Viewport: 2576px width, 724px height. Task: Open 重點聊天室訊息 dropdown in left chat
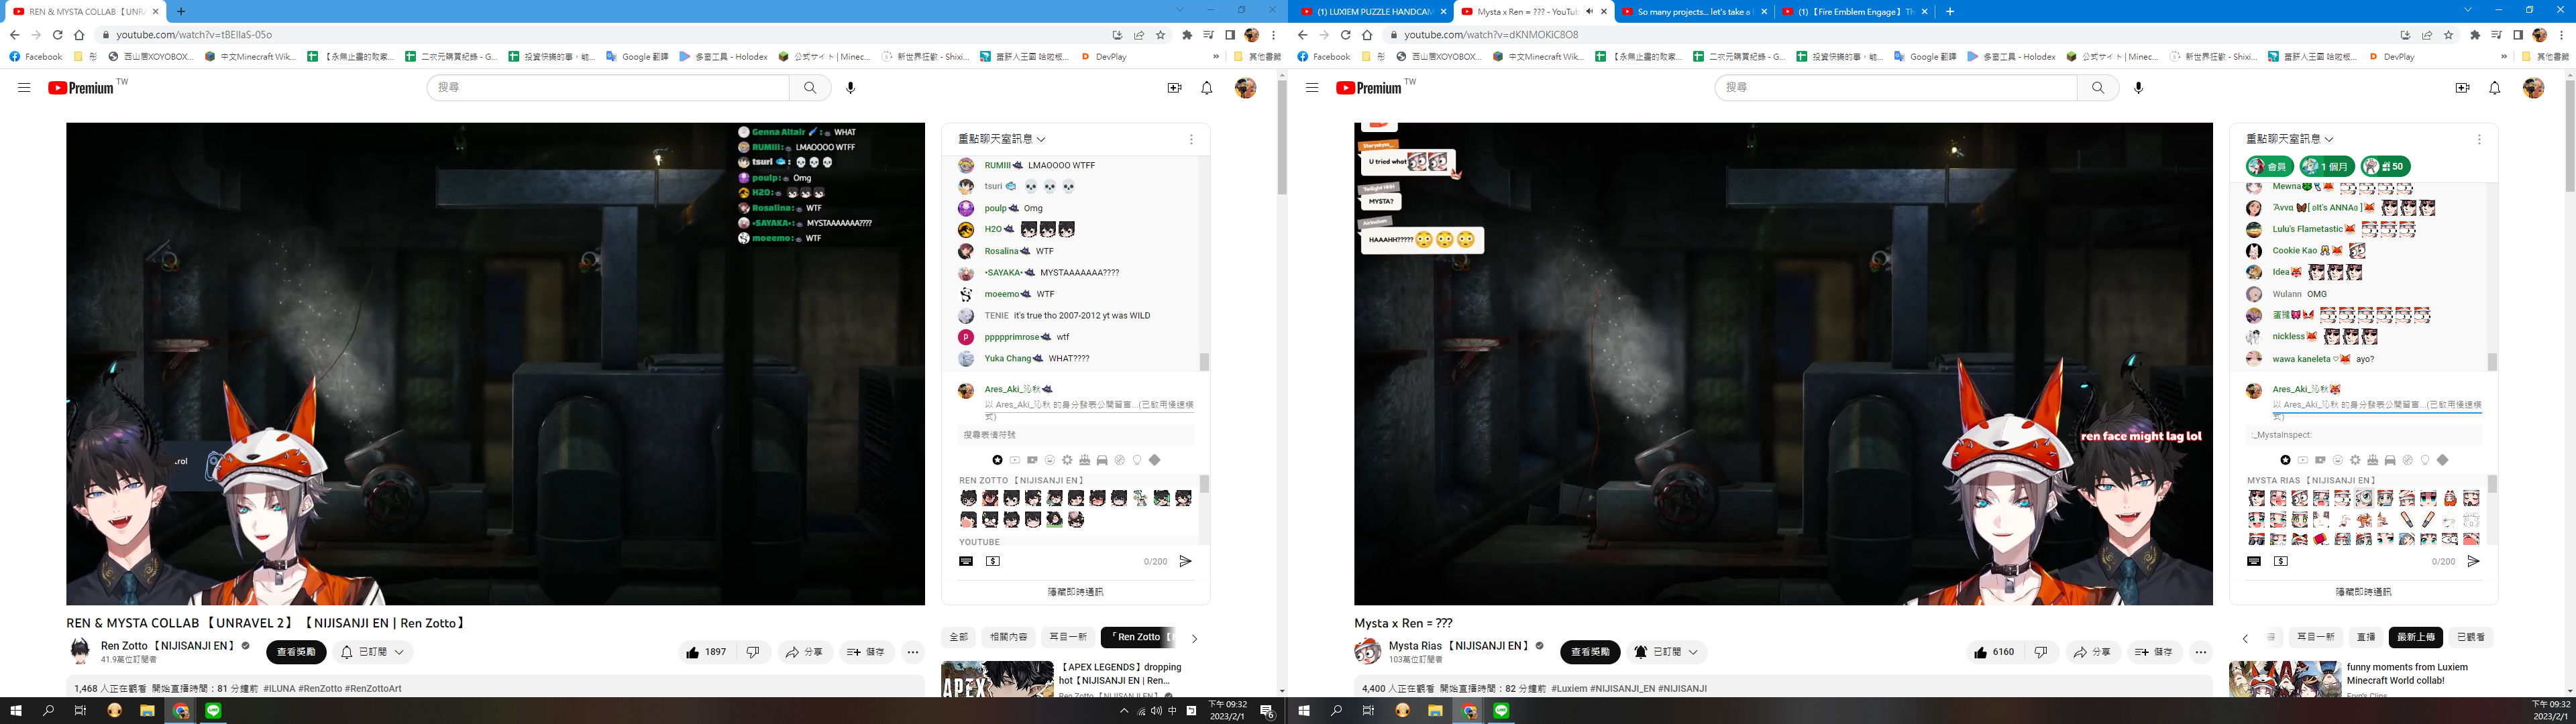1002,139
